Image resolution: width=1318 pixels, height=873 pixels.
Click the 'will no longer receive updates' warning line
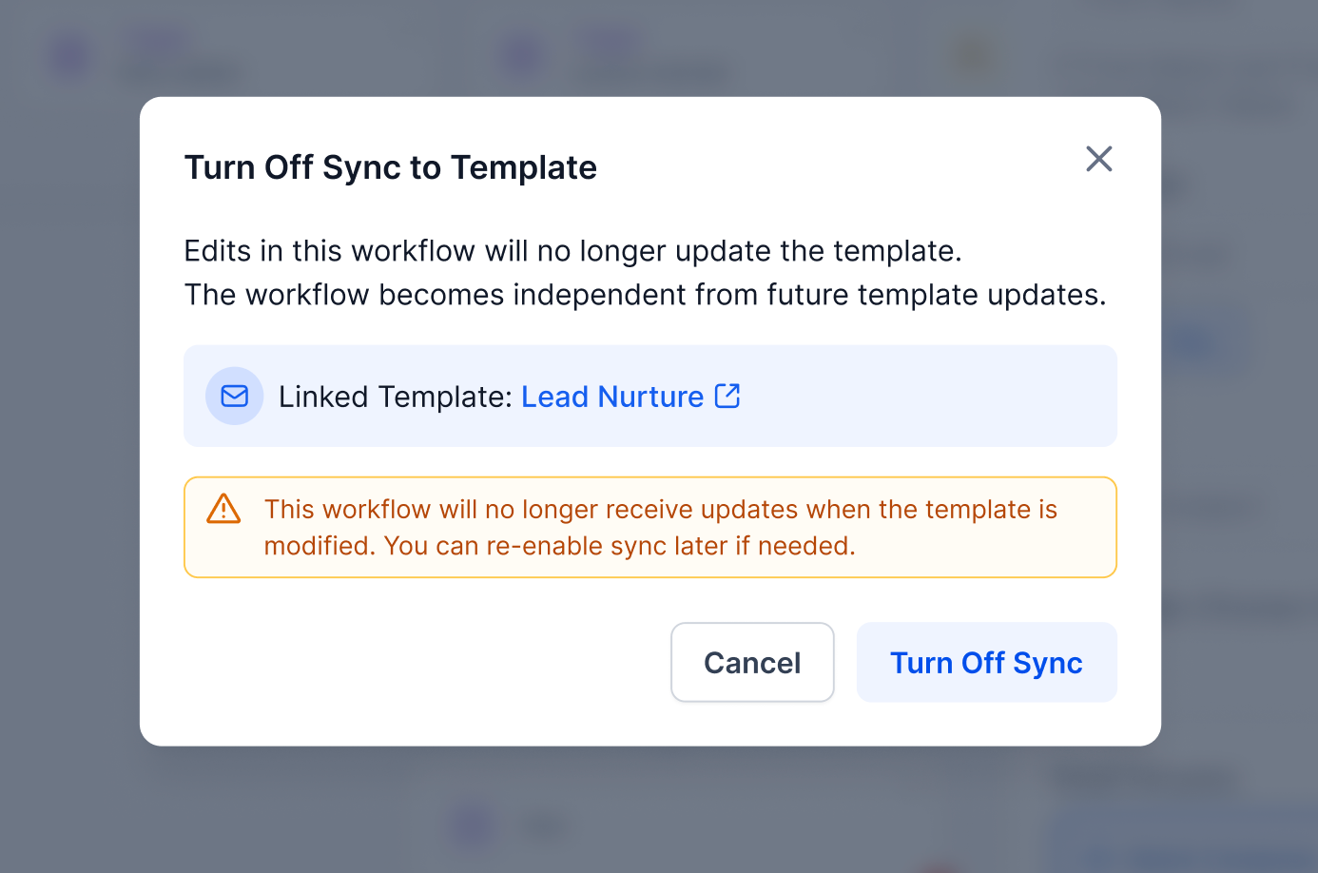pos(660,510)
